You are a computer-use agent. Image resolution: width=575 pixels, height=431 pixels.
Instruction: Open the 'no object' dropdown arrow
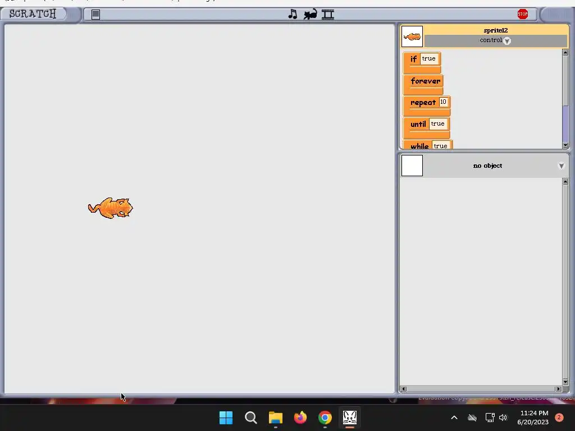pos(561,166)
